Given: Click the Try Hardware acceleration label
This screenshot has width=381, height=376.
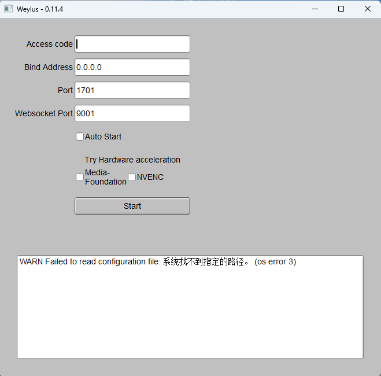Looking at the screenshot, I should pyautogui.click(x=132, y=160).
